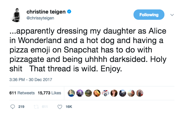Click the reply speech bubble icon
This screenshot has height=115, width=183.
pos(13,107)
